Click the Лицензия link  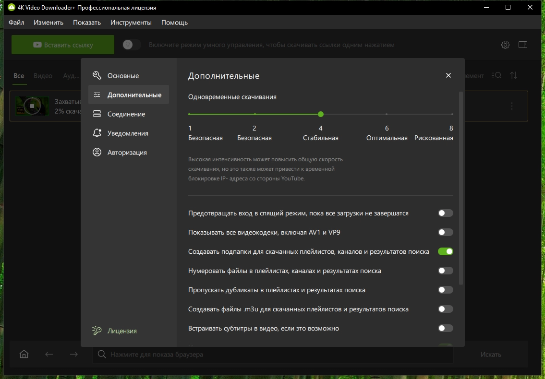click(122, 331)
